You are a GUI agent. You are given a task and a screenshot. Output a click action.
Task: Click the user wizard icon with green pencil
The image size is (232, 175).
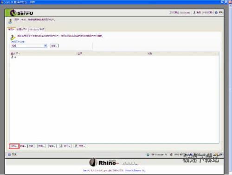pyautogui.click(x=13, y=37)
